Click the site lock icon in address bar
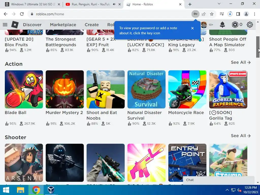The image size is (260, 195). 32,14
